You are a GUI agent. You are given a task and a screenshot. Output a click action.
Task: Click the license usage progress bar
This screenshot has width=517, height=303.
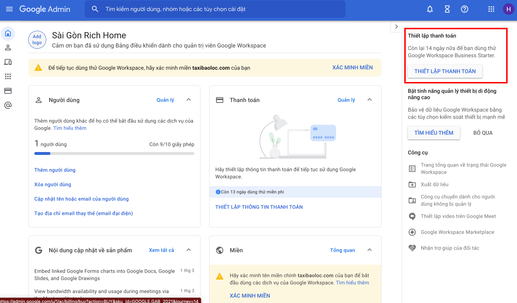click(114, 153)
